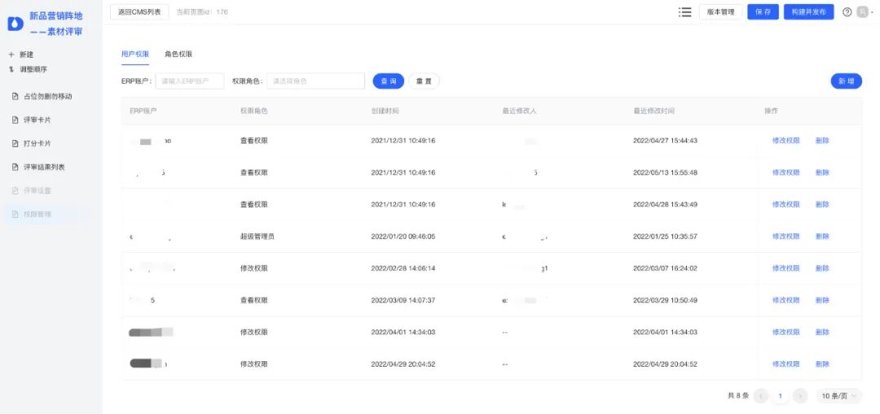
Task: Click the 最近修改时间 column header
Action: click(653, 111)
